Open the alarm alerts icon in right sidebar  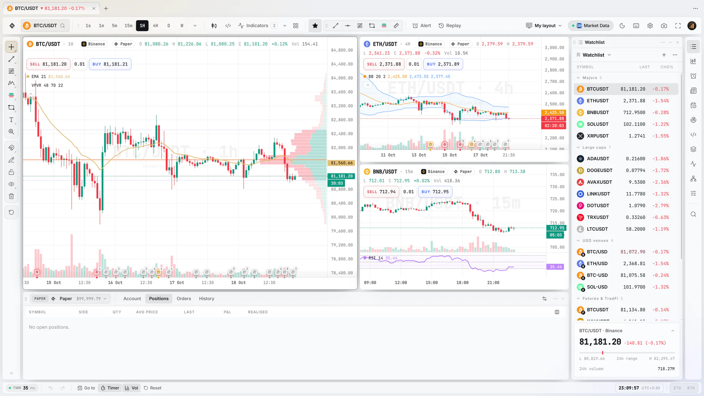tap(693, 76)
